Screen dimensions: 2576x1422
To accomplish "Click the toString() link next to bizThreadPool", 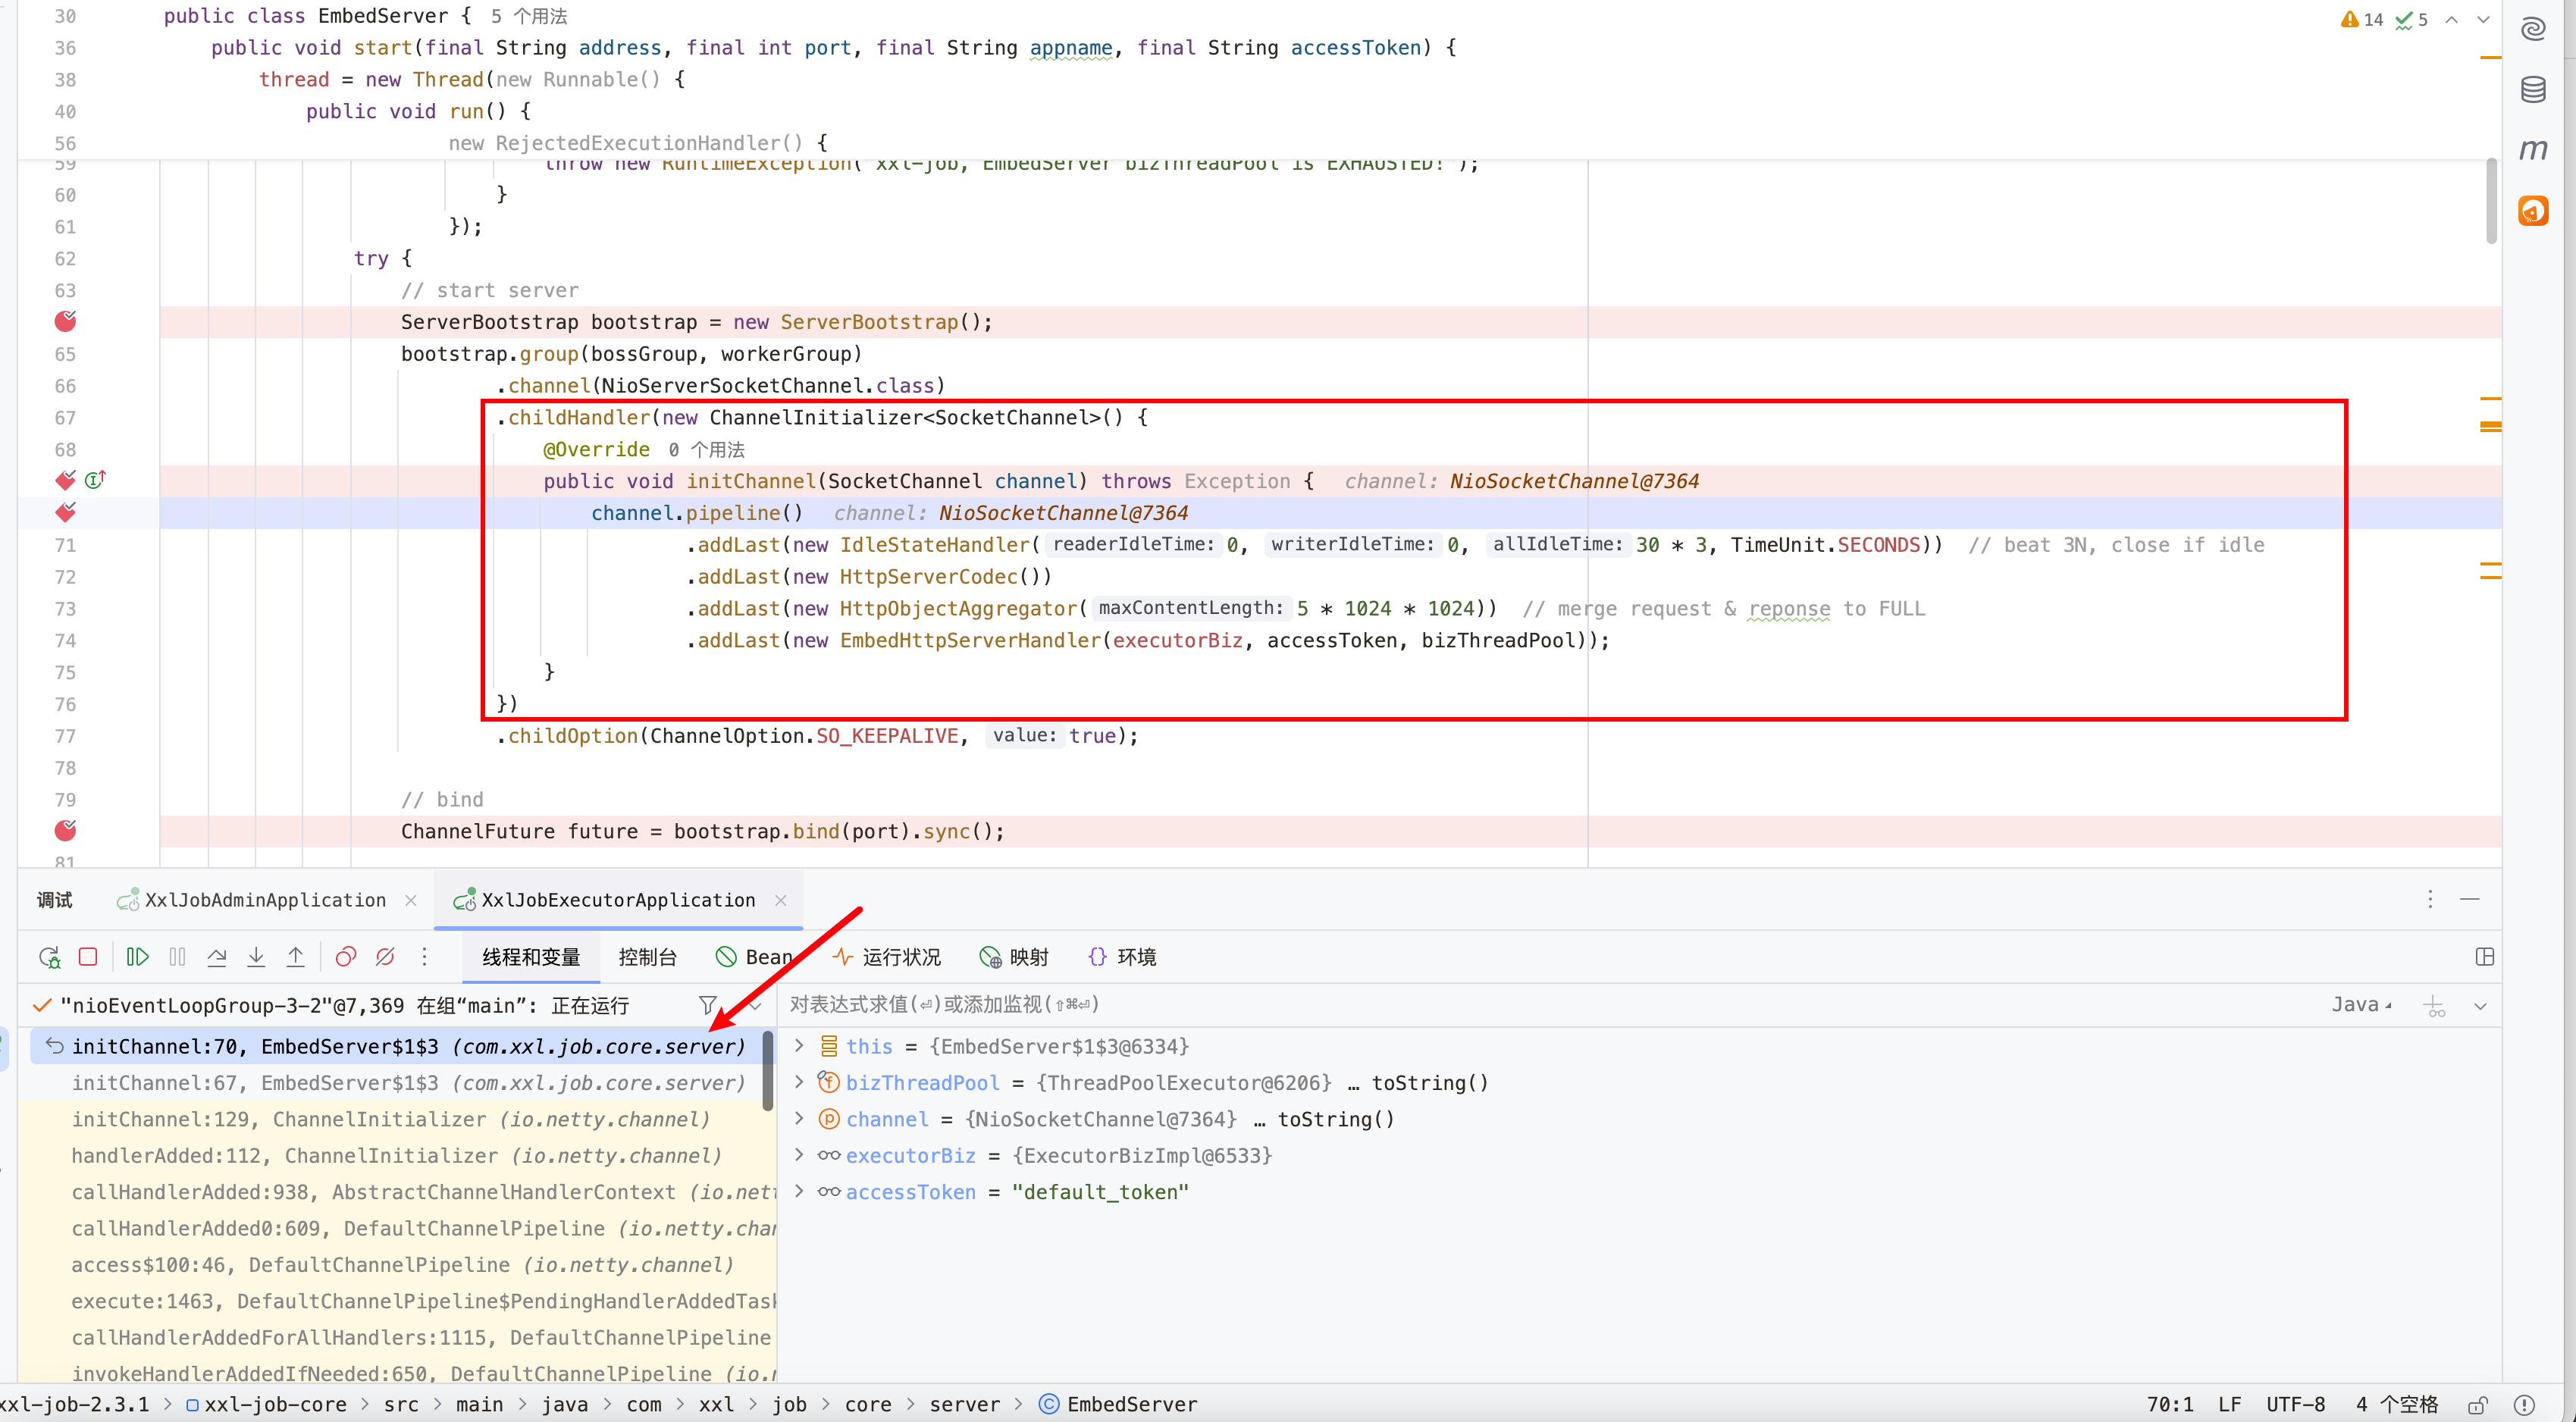I will point(1429,1082).
